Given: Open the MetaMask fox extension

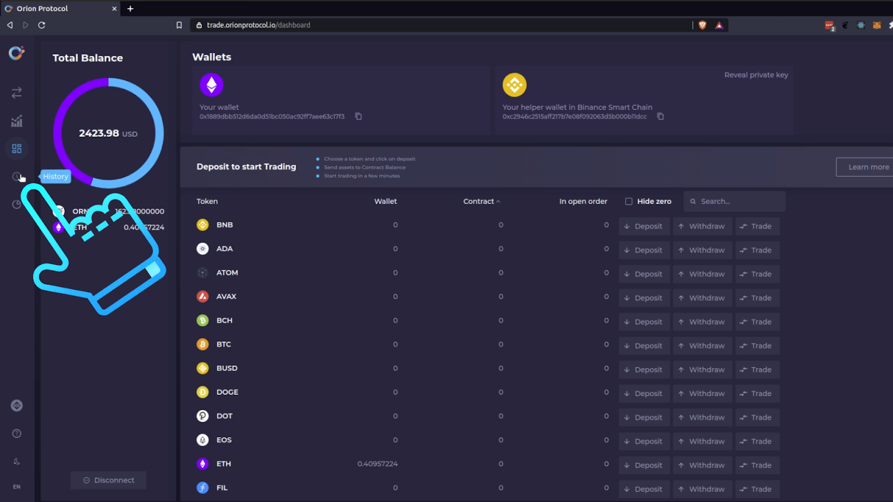Looking at the screenshot, I should coord(877,25).
